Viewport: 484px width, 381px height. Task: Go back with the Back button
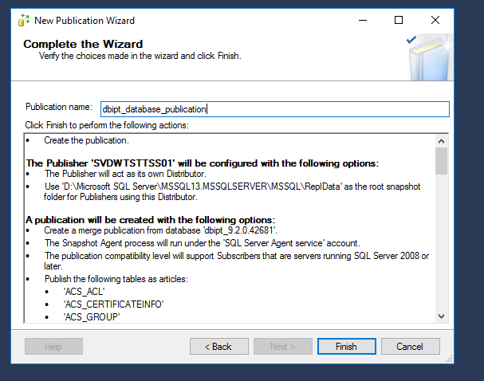tap(218, 347)
